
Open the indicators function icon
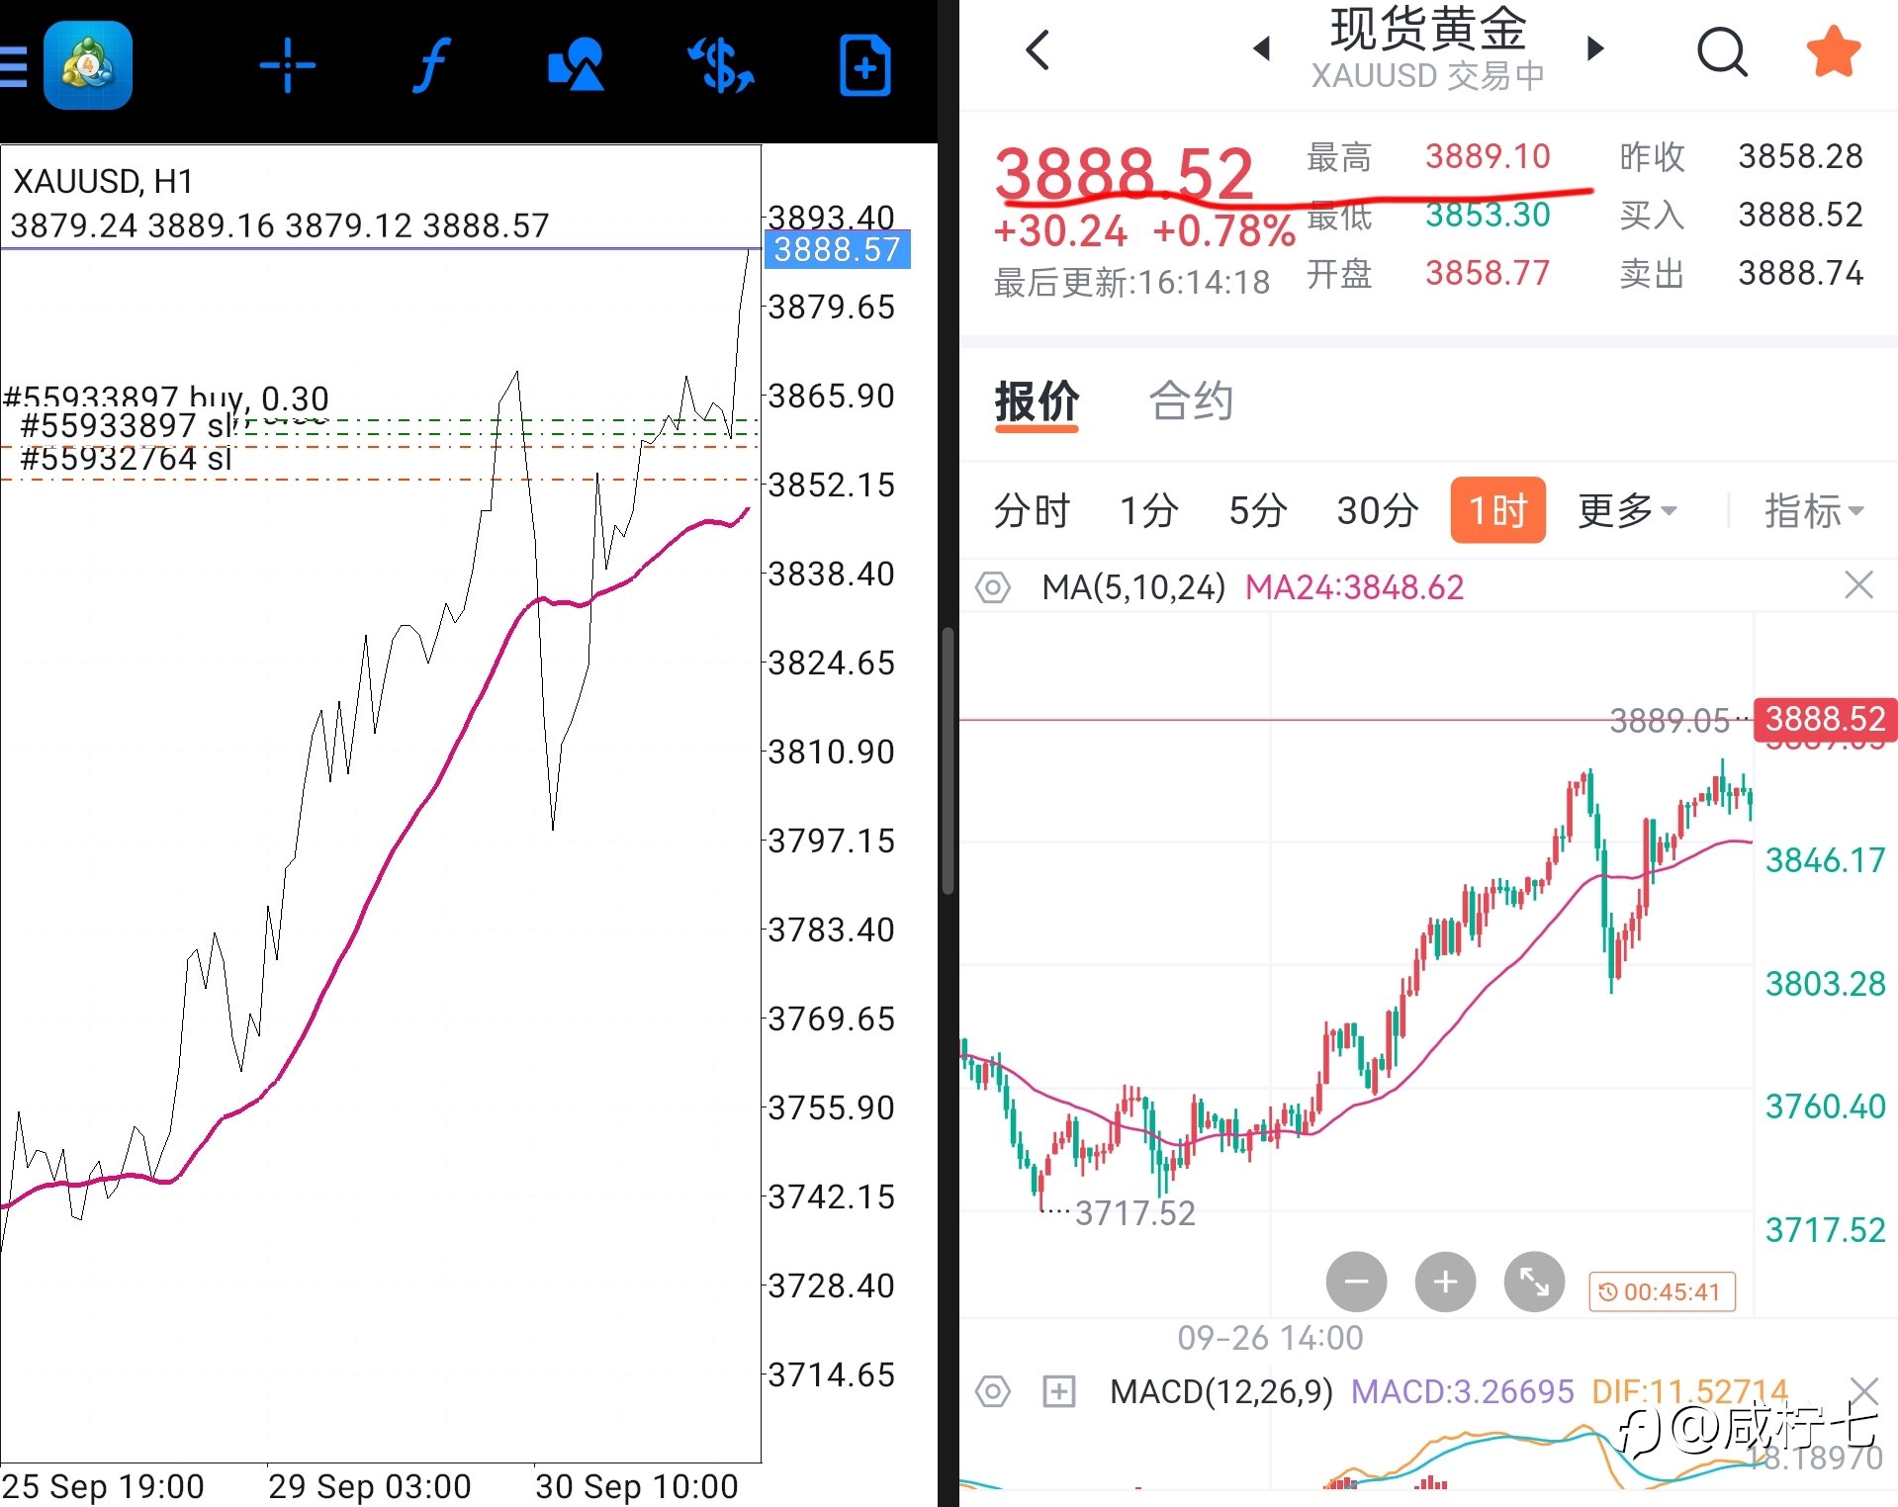click(x=431, y=66)
